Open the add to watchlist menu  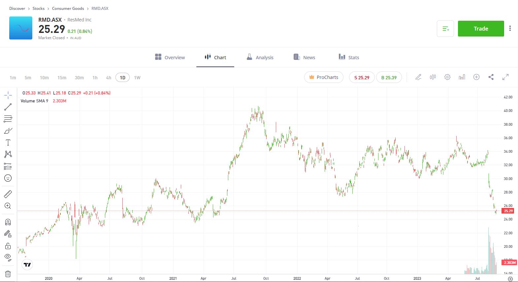[x=445, y=29]
